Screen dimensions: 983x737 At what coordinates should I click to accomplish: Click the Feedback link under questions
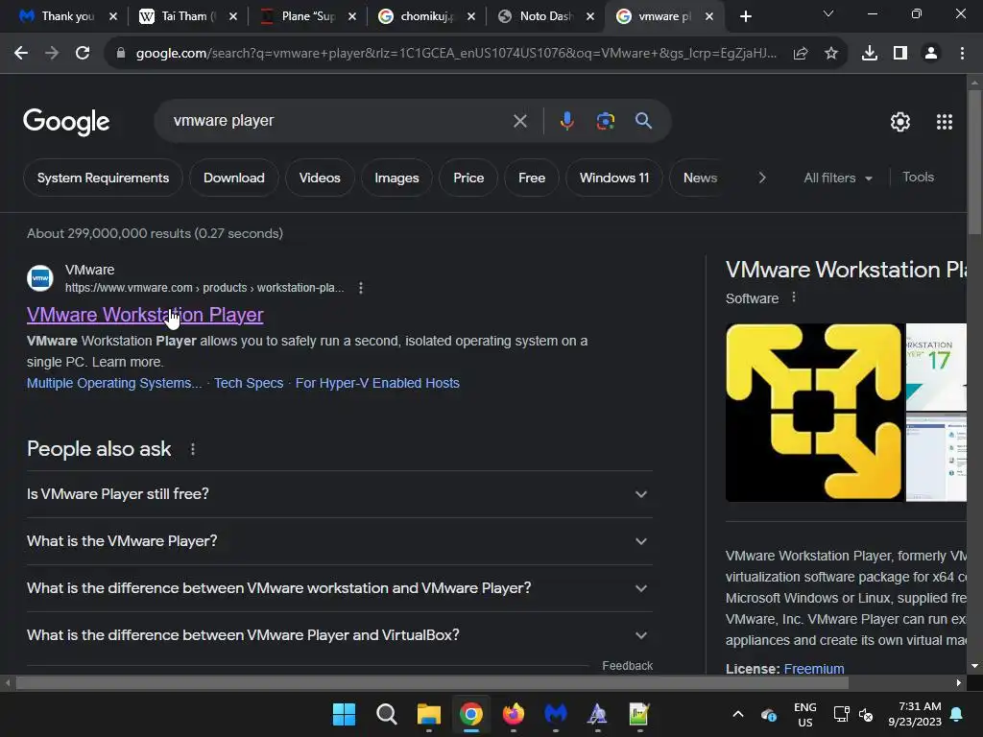pyautogui.click(x=627, y=666)
